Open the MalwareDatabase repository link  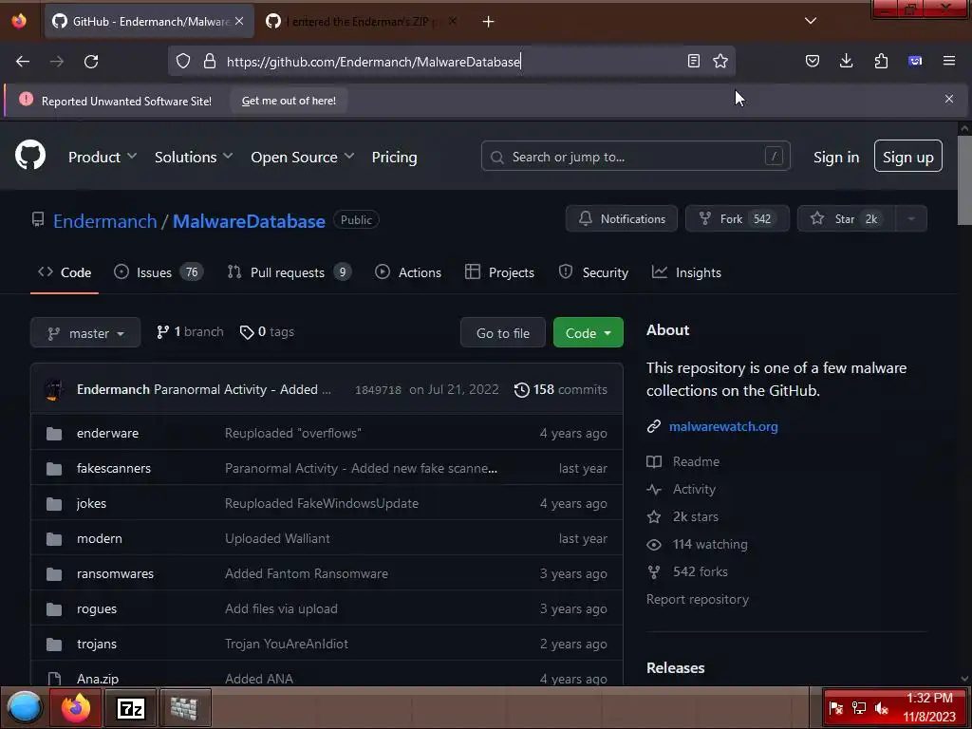coord(249,221)
